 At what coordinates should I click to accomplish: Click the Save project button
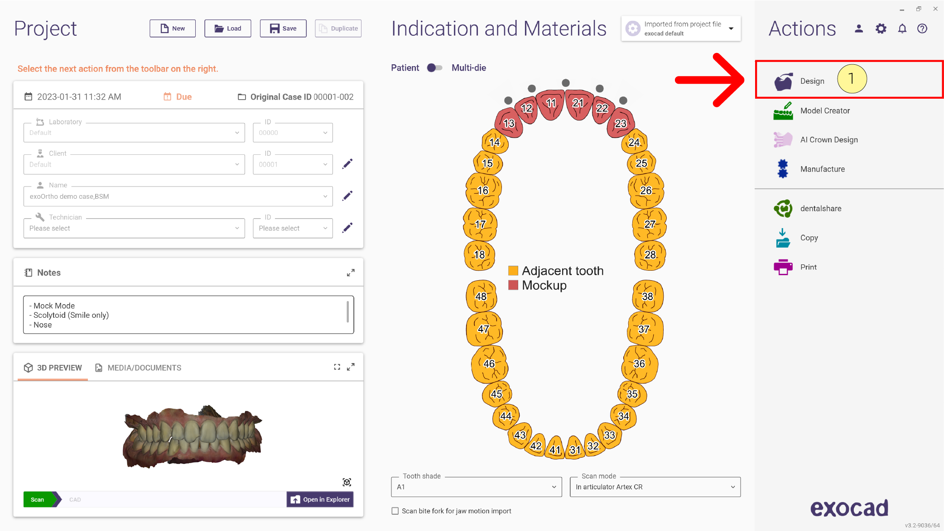283,29
